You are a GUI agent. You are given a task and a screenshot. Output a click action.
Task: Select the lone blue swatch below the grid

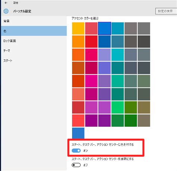[78, 133]
